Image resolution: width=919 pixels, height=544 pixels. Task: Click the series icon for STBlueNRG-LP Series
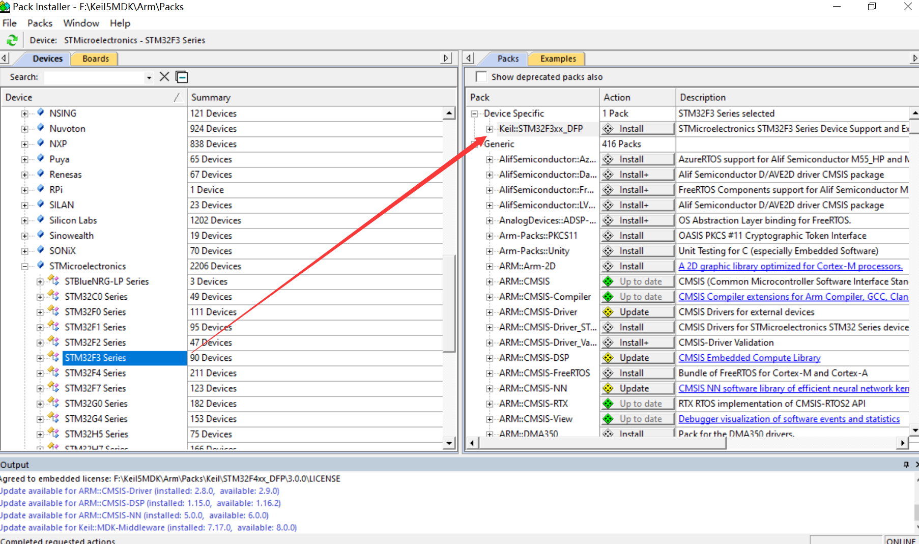54,280
